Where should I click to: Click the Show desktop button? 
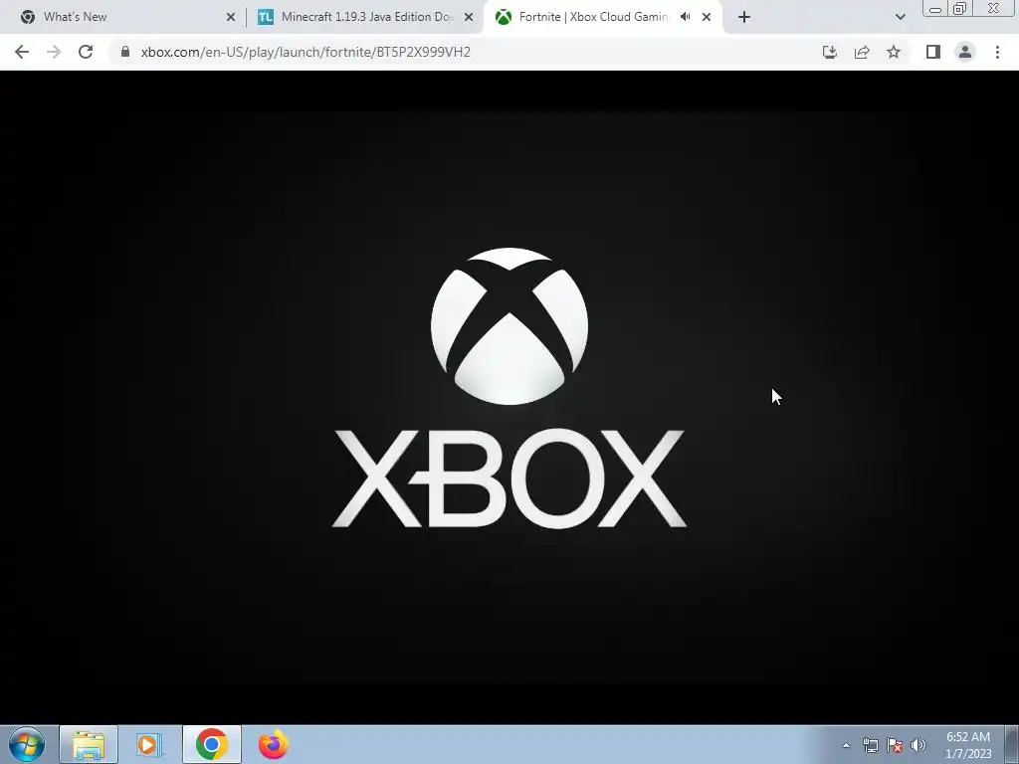pyautogui.click(x=1011, y=744)
